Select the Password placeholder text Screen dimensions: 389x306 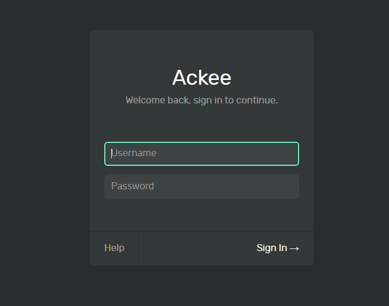133,186
